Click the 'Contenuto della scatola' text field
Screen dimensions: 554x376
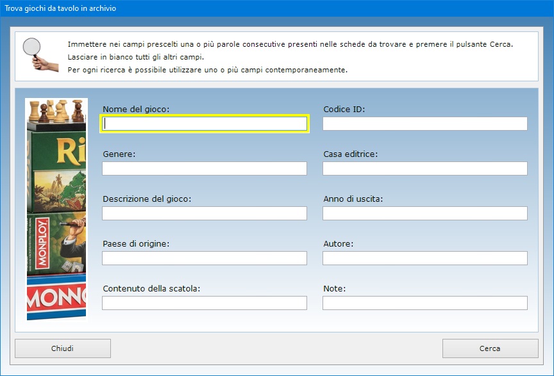click(x=205, y=303)
